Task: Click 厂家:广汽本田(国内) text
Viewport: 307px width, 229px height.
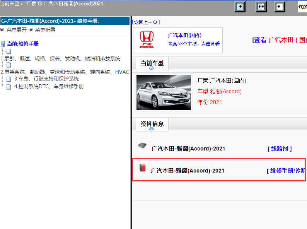Action: point(222,80)
